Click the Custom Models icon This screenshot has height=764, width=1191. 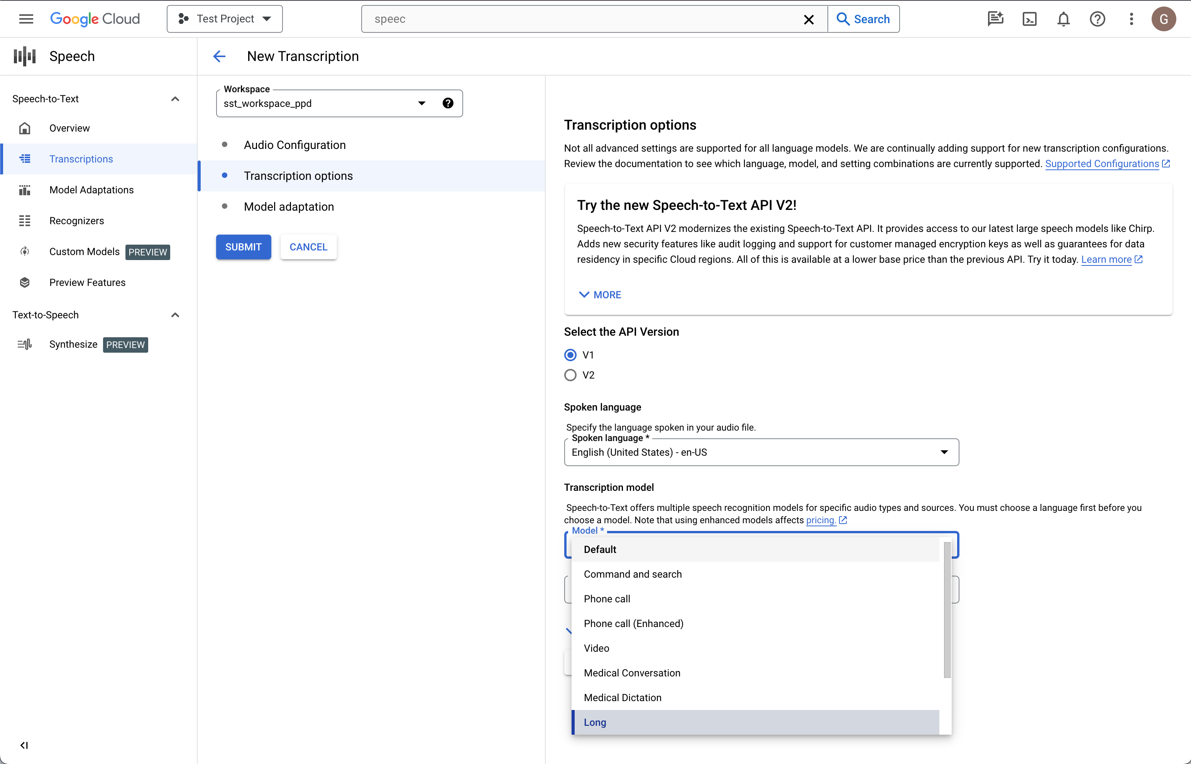24,251
